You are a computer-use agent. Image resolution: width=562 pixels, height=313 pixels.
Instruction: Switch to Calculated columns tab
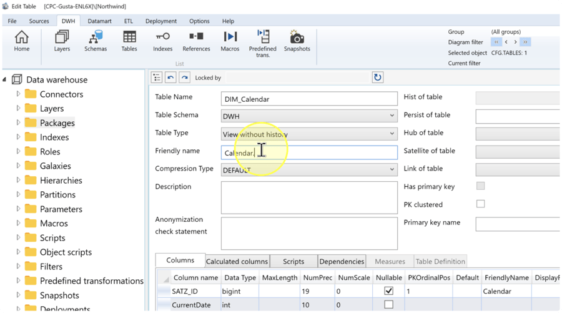pyautogui.click(x=237, y=261)
